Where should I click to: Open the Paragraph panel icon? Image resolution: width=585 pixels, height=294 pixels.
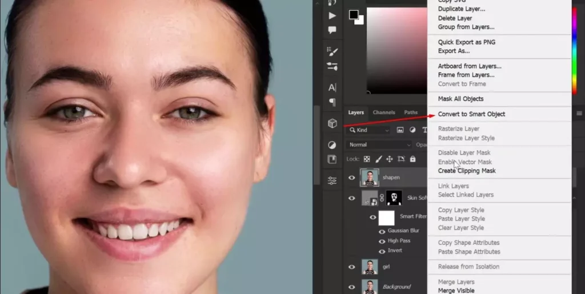point(332,102)
